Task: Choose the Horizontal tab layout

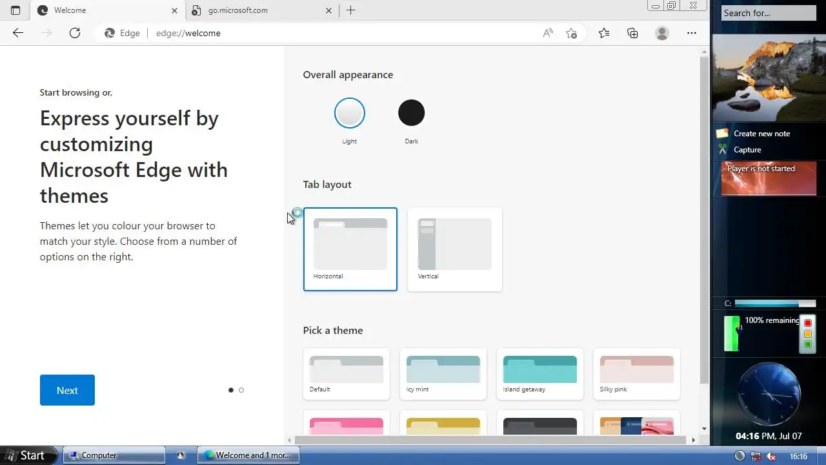Action: 350,249
